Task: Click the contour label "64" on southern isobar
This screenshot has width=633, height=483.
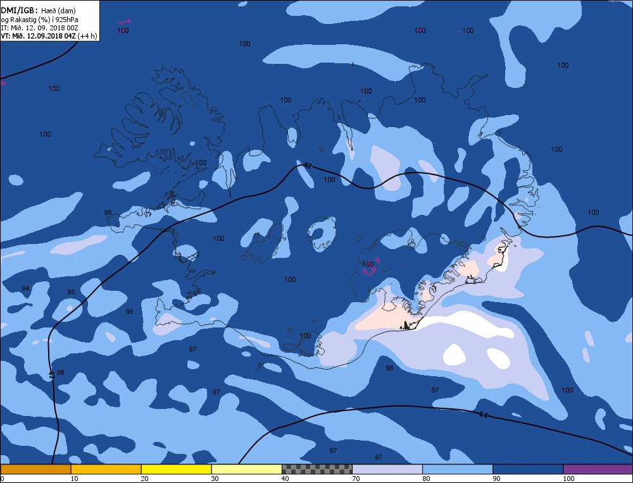Action: point(483,415)
